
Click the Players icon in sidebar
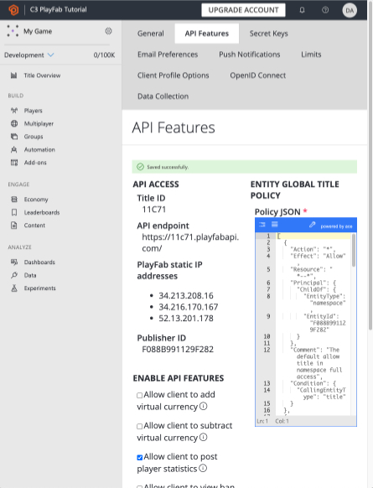coord(14,111)
